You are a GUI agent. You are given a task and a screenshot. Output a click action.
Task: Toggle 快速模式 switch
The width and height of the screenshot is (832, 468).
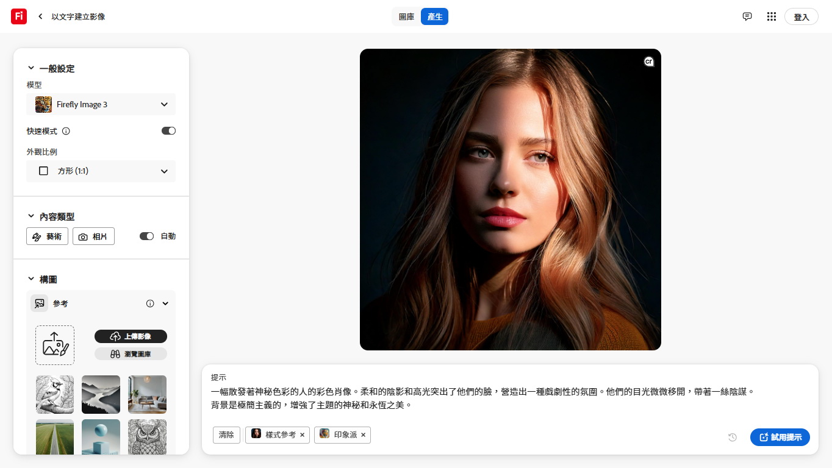[168, 130]
